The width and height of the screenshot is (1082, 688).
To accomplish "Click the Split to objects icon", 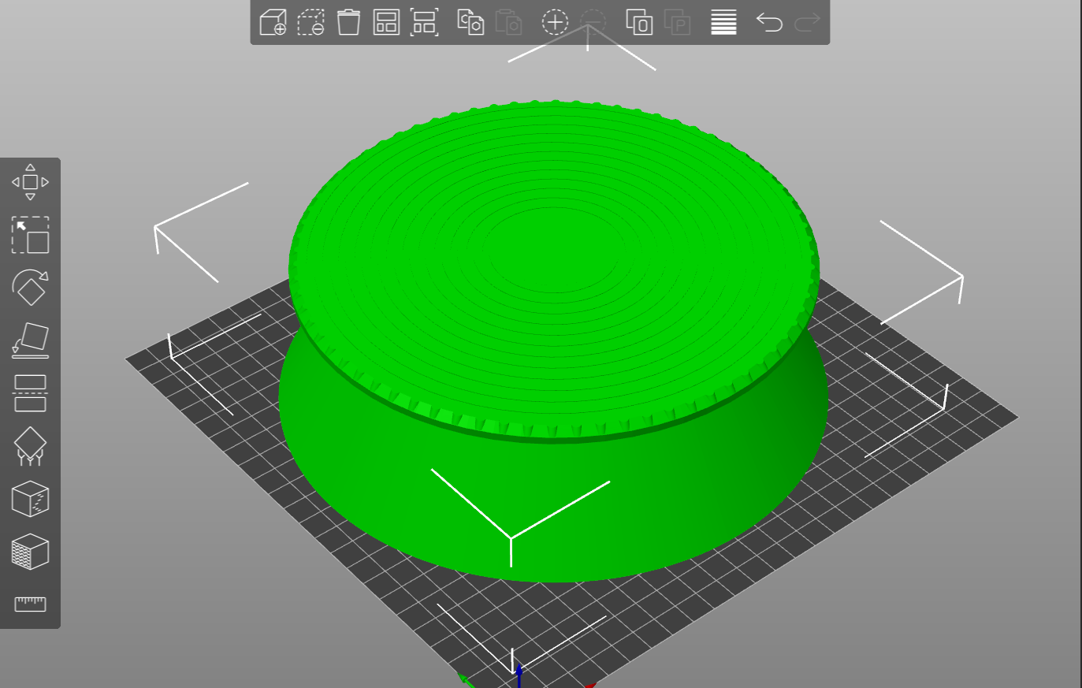I will pos(639,22).
